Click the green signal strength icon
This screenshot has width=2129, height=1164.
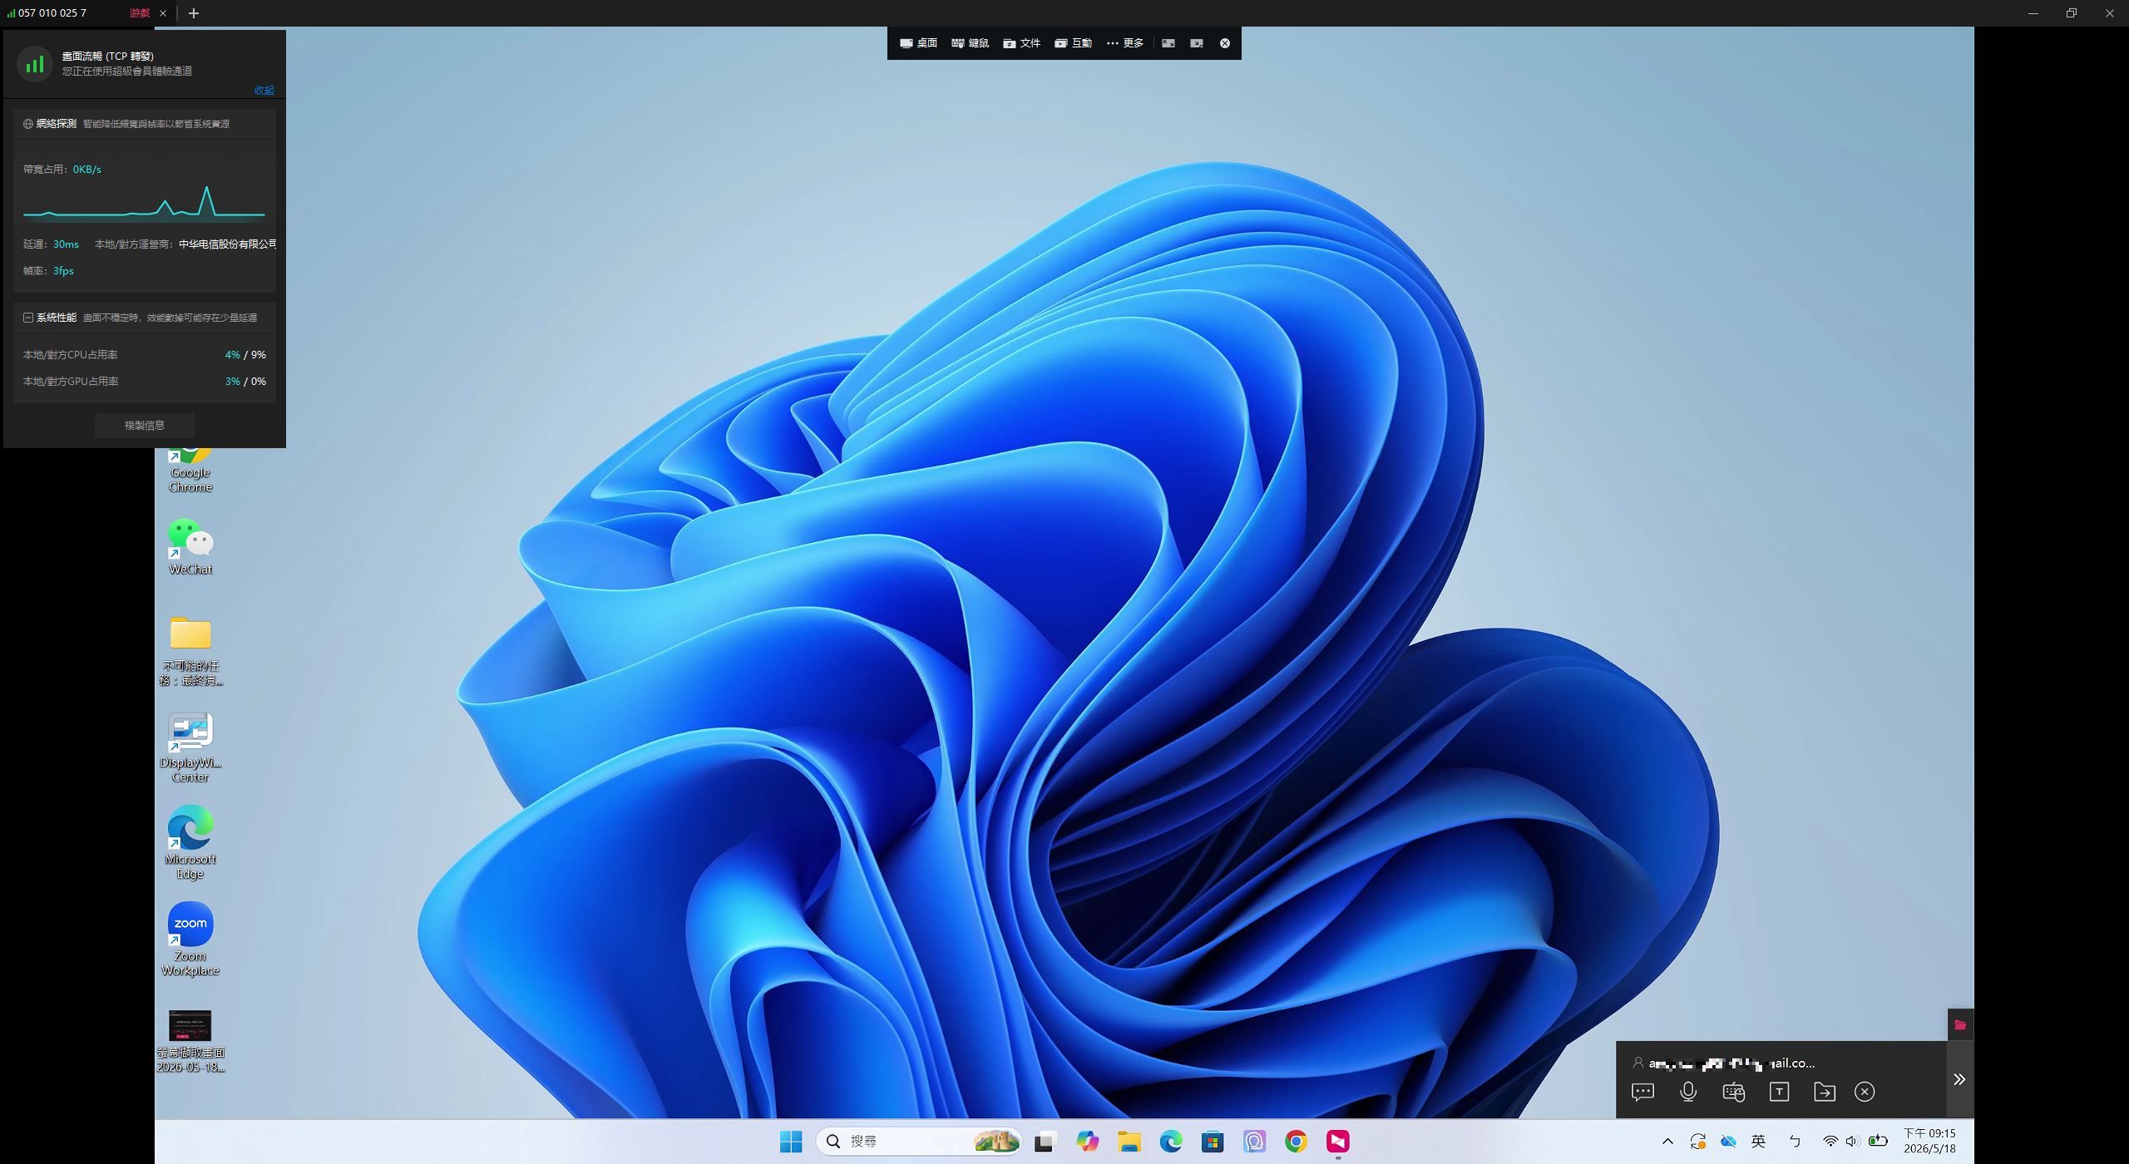click(x=35, y=64)
